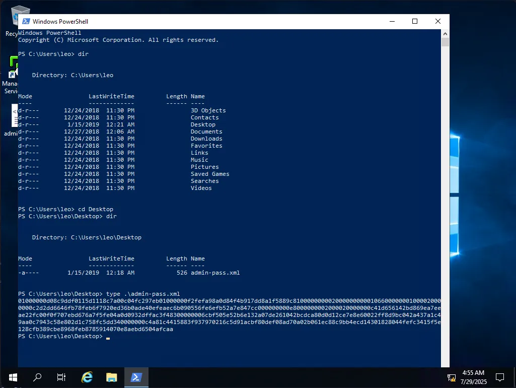Click the scrollbar up arrow in PowerShell
Screen dimensions: 516x388
coord(445,33)
